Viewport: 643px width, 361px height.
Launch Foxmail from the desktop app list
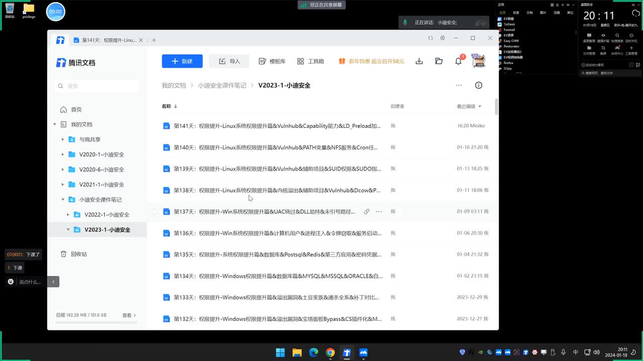point(506,30)
